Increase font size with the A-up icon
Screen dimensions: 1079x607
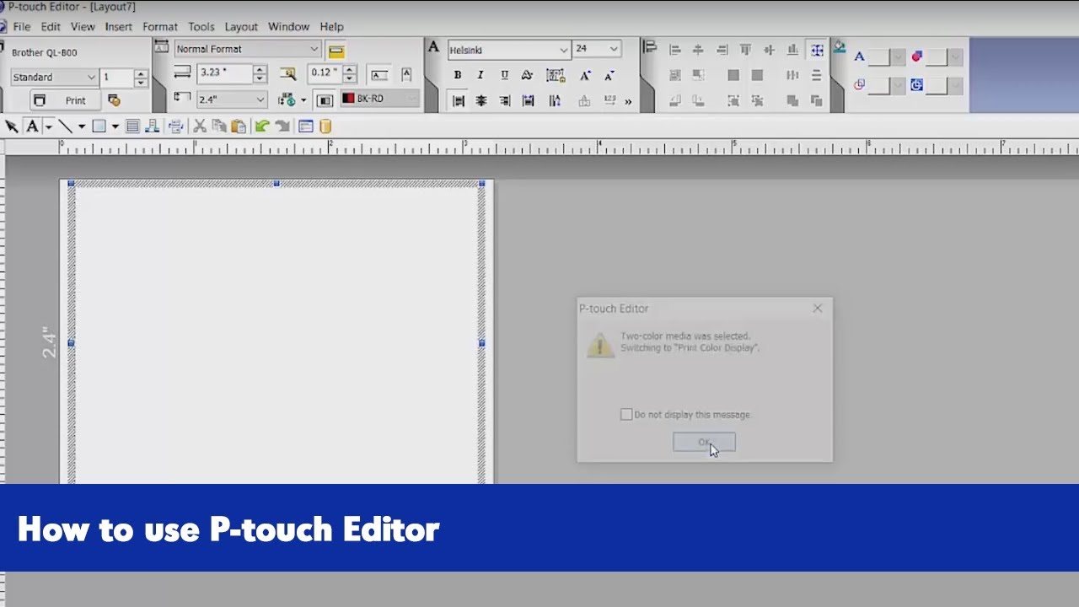point(585,75)
